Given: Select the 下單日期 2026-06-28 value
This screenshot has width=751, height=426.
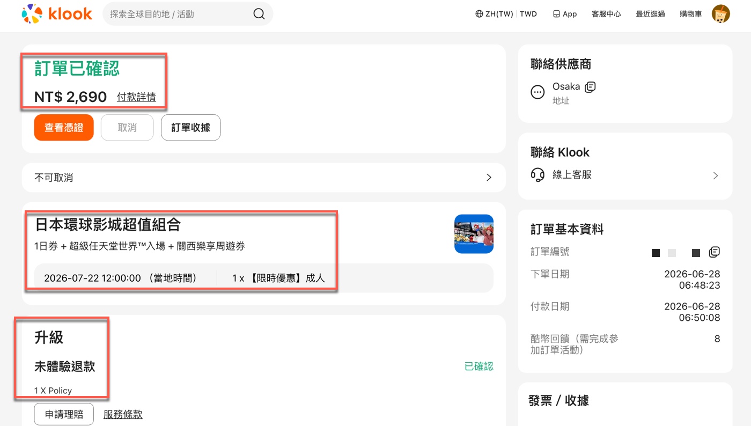Looking at the screenshot, I should (x=692, y=280).
